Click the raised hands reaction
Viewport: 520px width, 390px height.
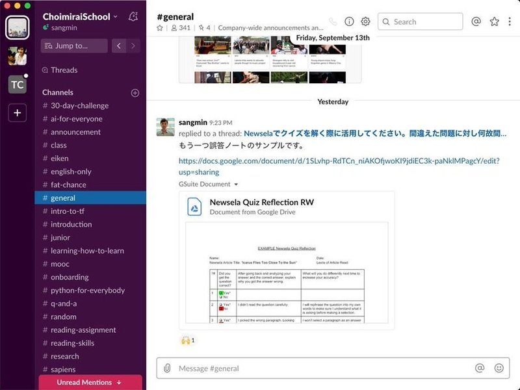pos(188,340)
